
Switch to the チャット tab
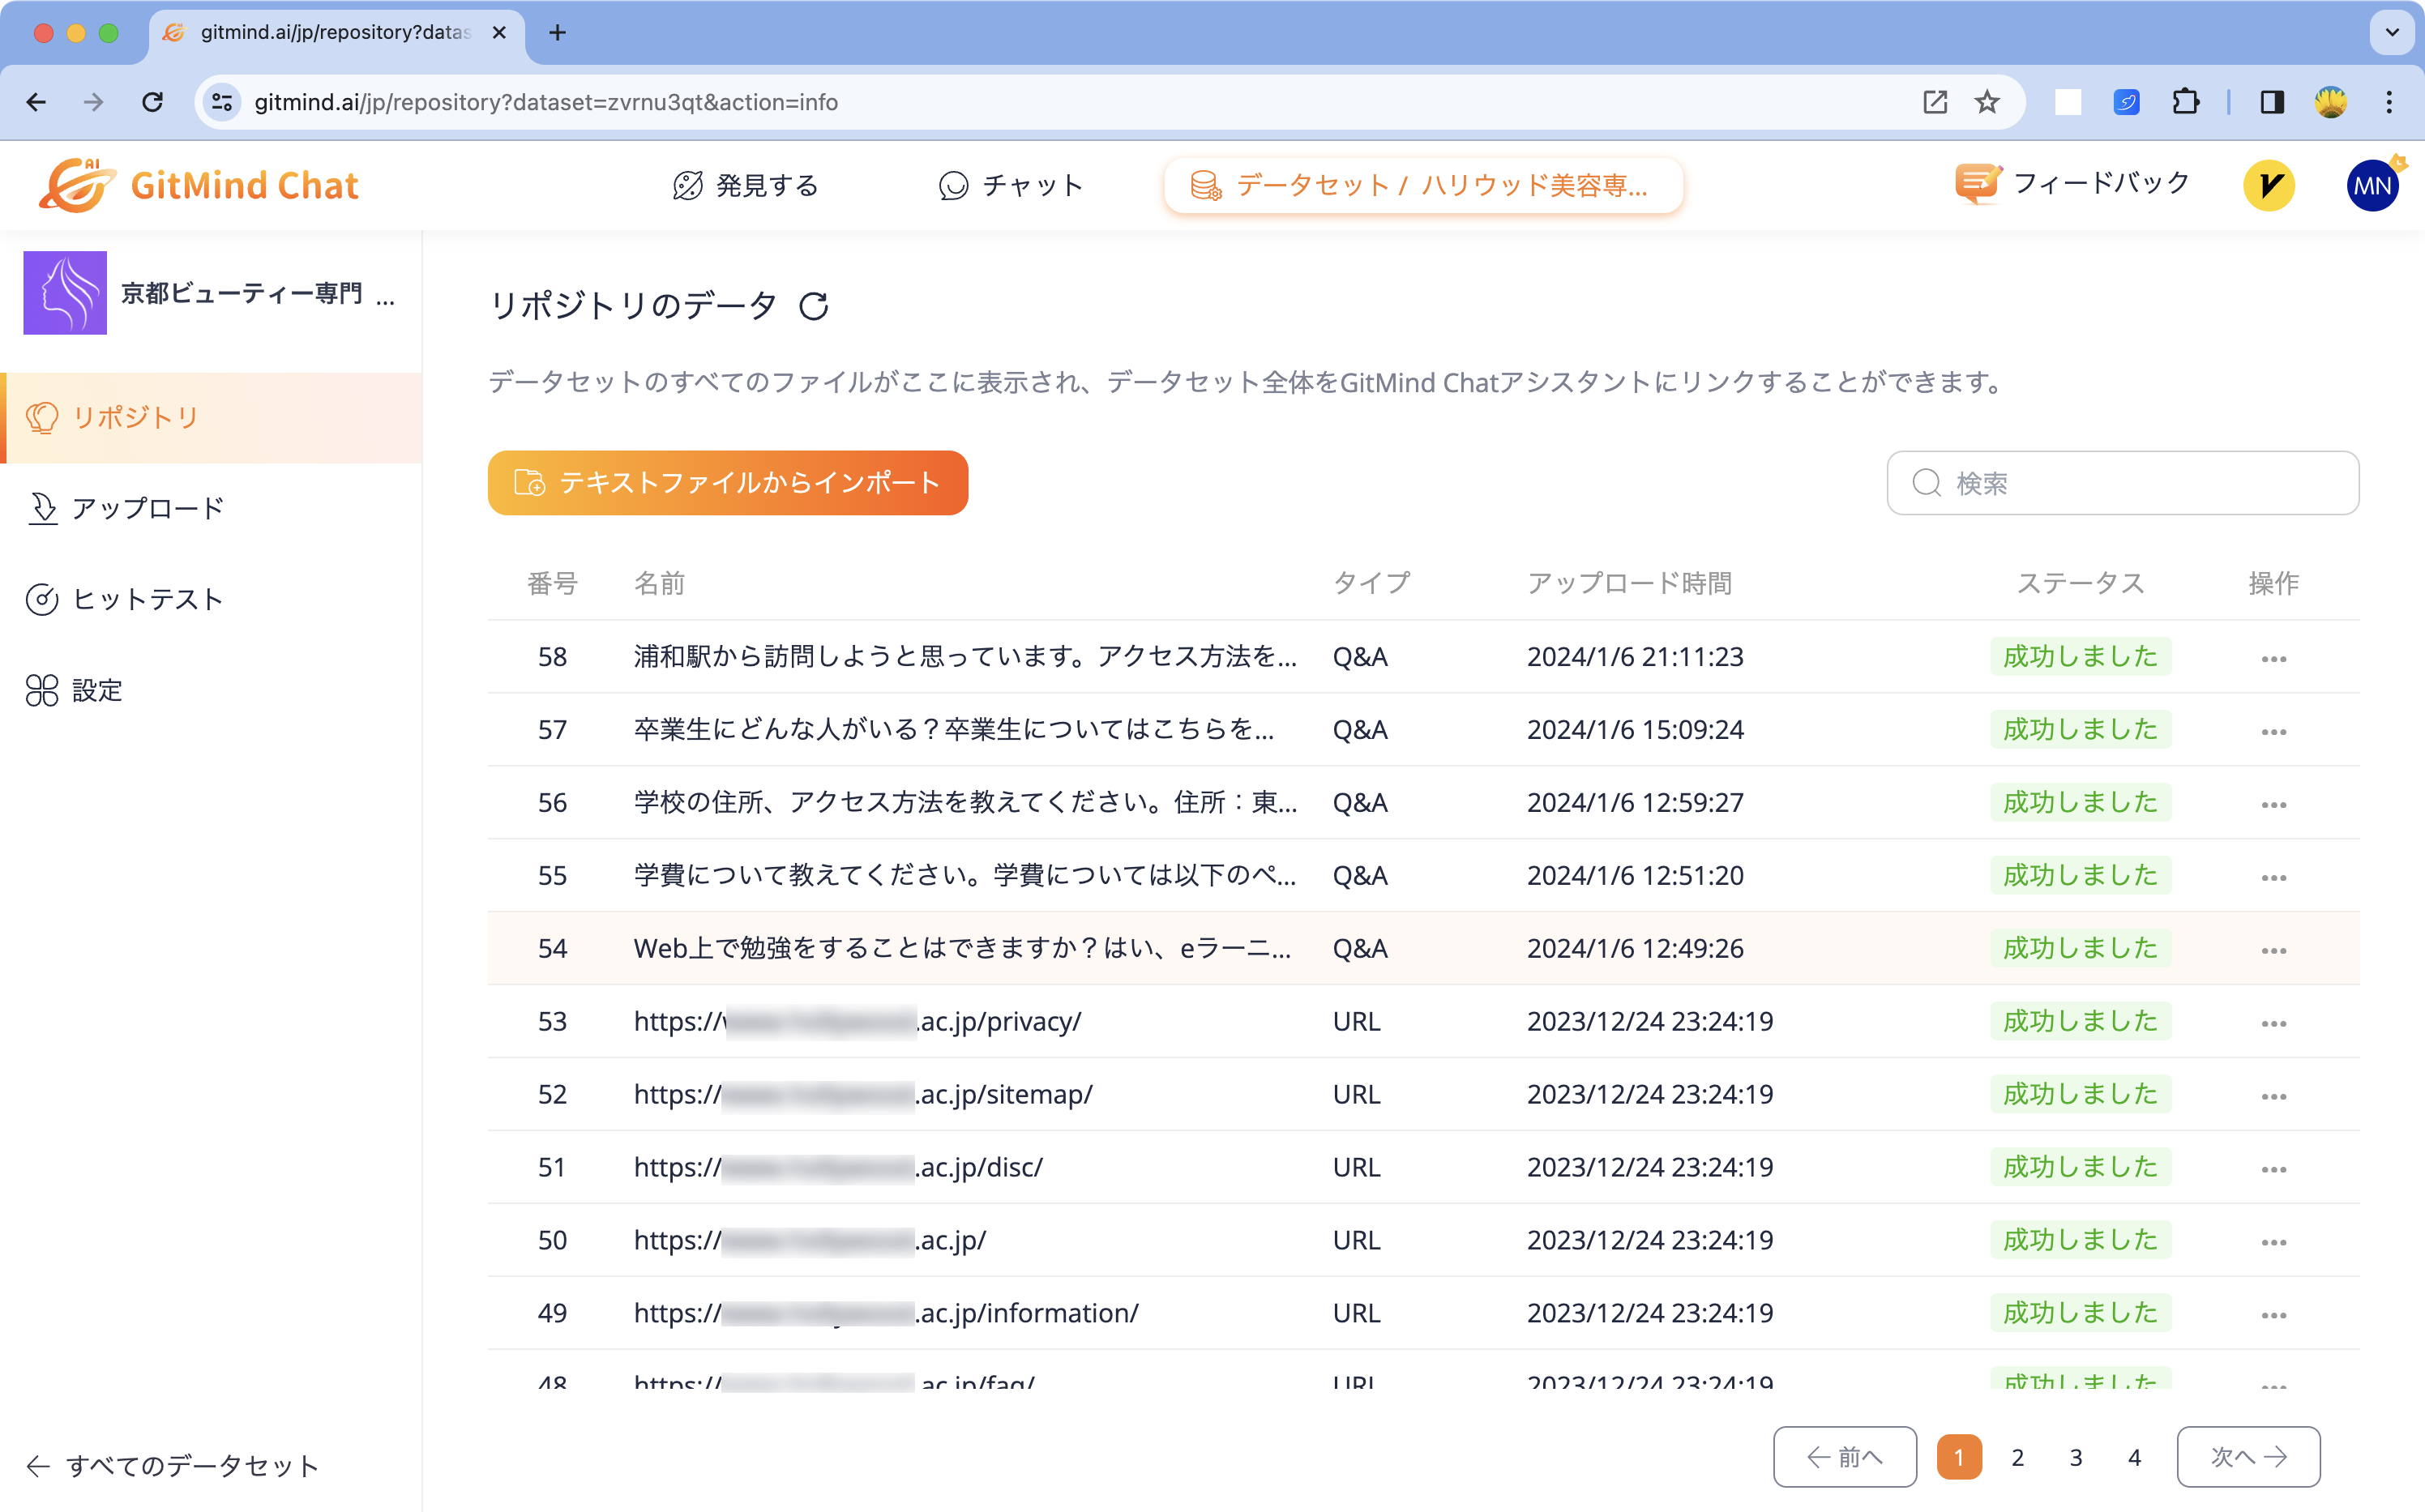pyautogui.click(x=1011, y=185)
